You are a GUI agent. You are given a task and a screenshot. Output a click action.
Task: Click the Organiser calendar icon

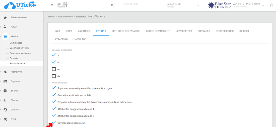coord(5,81)
